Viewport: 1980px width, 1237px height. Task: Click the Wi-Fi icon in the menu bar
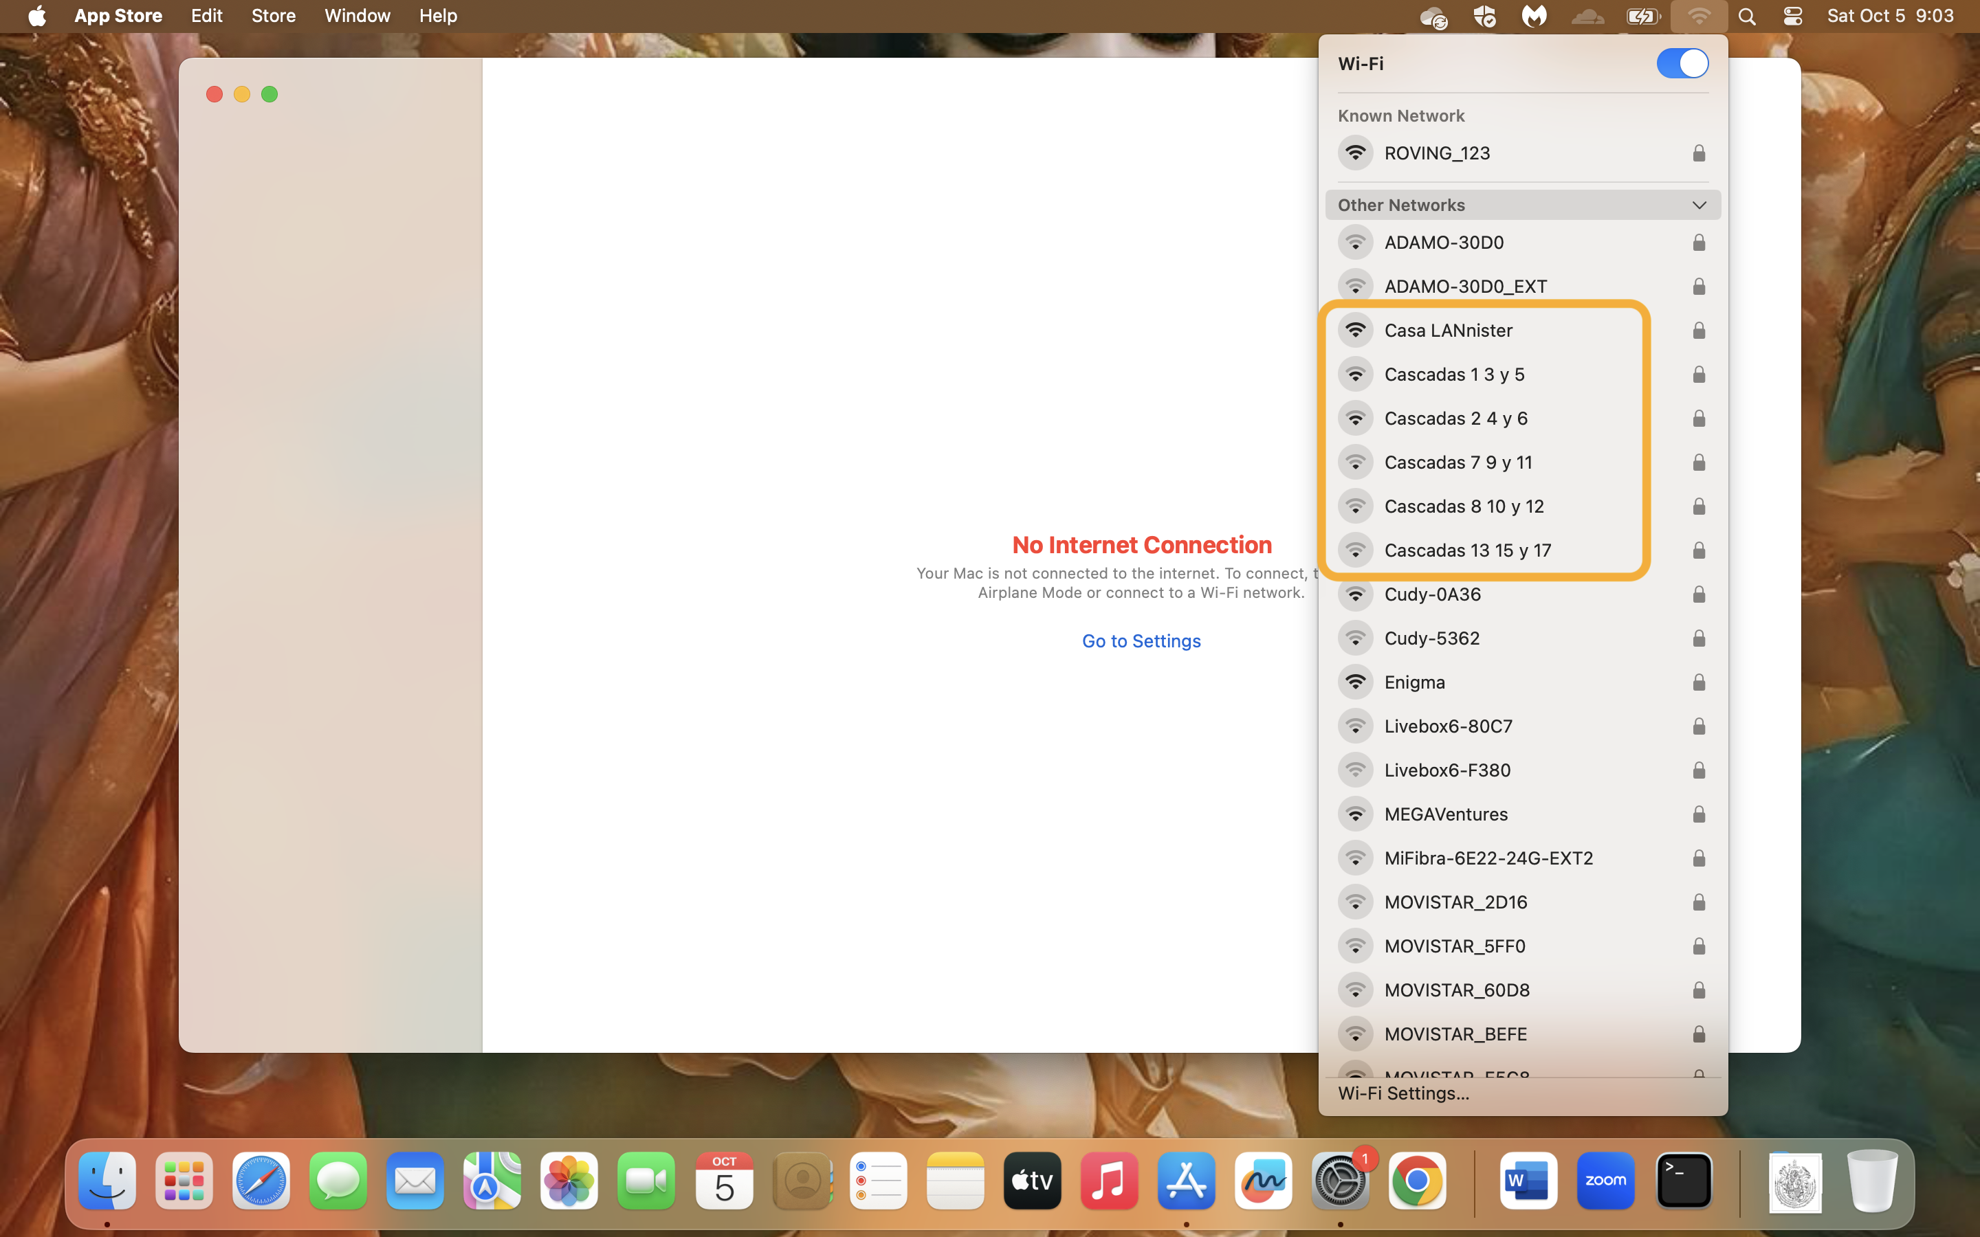click(x=1699, y=16)
